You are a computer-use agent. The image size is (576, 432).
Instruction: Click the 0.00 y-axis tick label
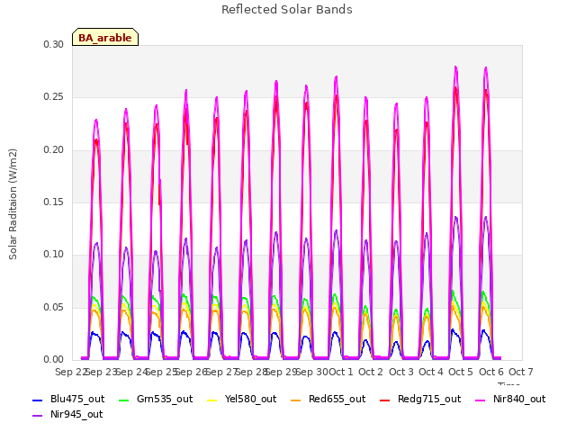click(x=54, y=359)
